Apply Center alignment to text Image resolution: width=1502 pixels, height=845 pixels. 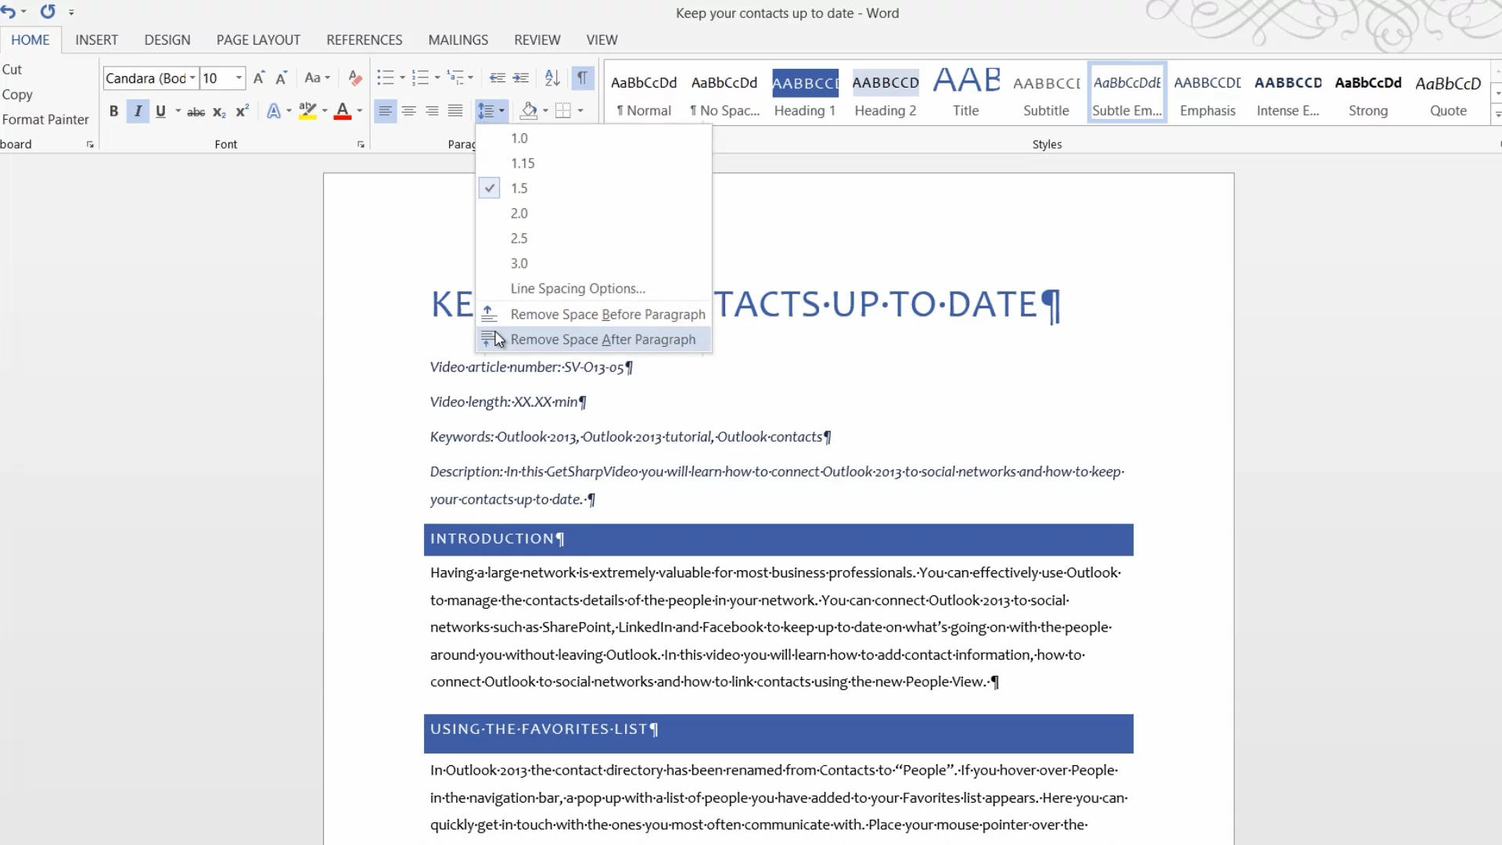tap(408, 111)
